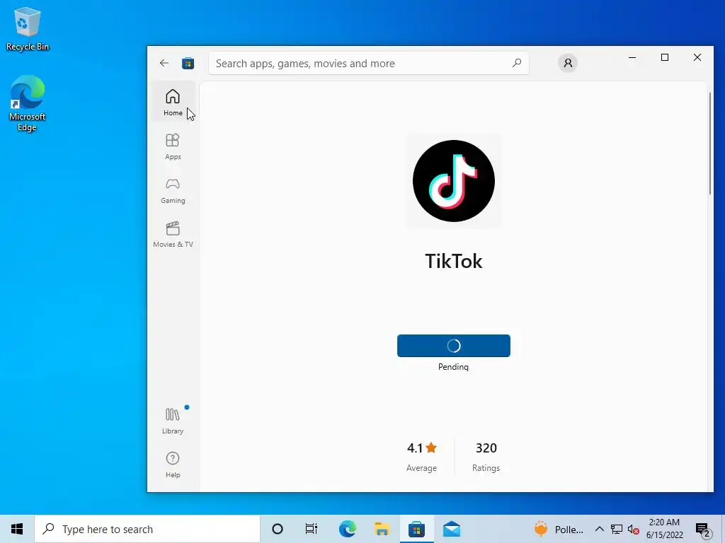Click the taskbar Type here to search box
Screen dimensions: 725x543
(x=147, y=529)
